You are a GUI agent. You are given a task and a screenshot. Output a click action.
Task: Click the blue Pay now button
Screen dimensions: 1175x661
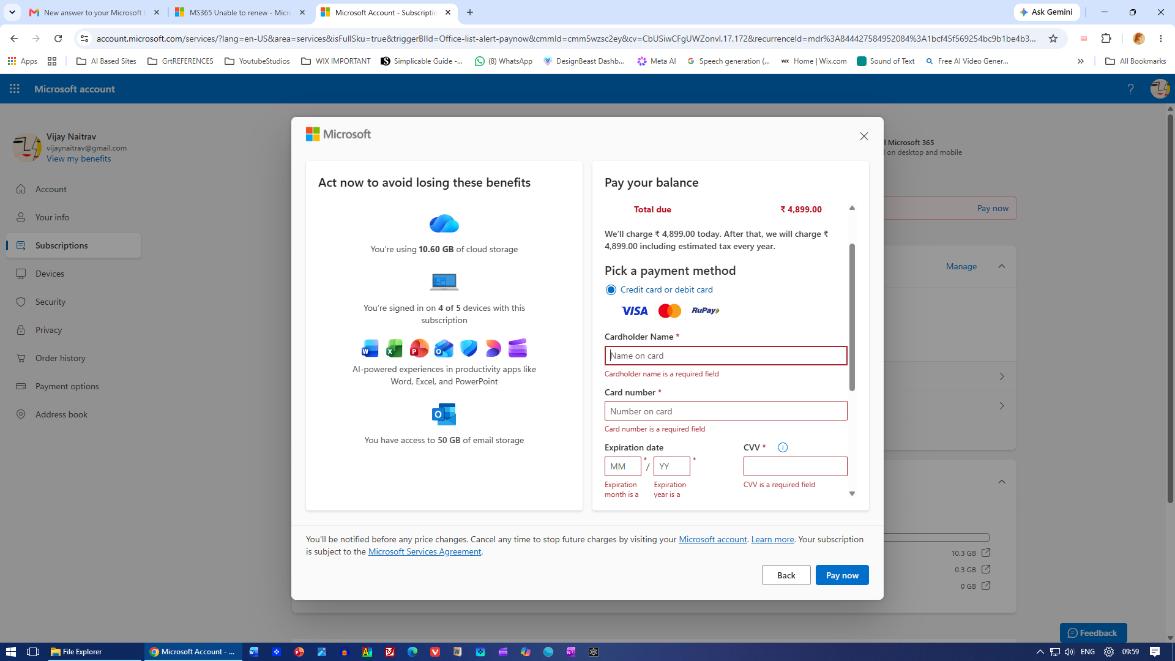(842, 575)
